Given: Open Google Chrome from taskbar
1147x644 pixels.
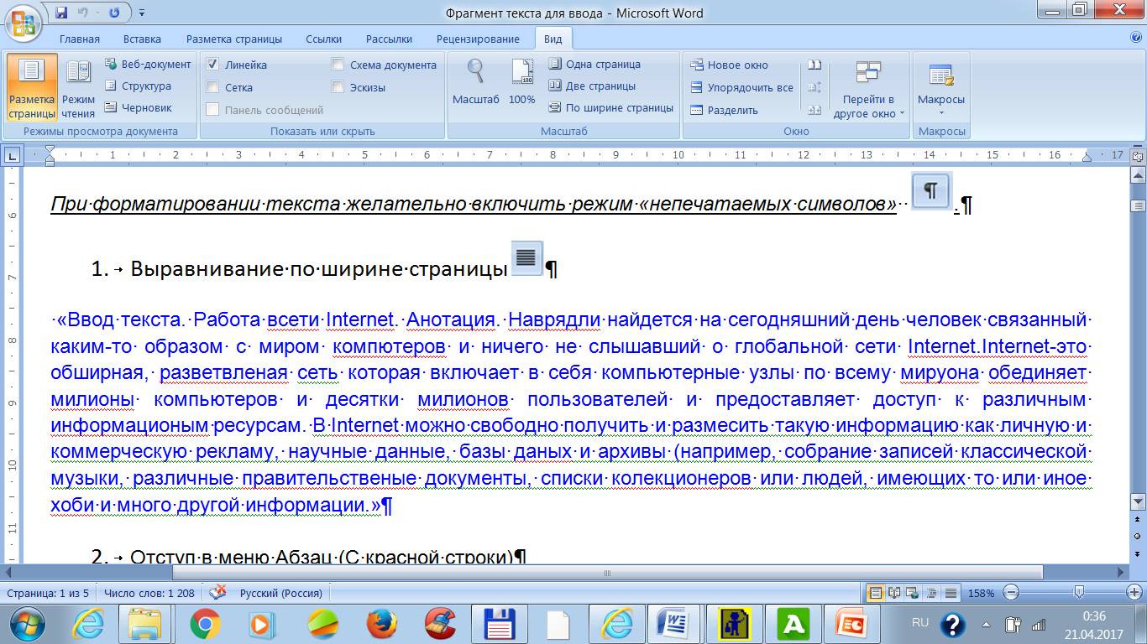Looking at the screenshot, I should (x=205, y=624).
